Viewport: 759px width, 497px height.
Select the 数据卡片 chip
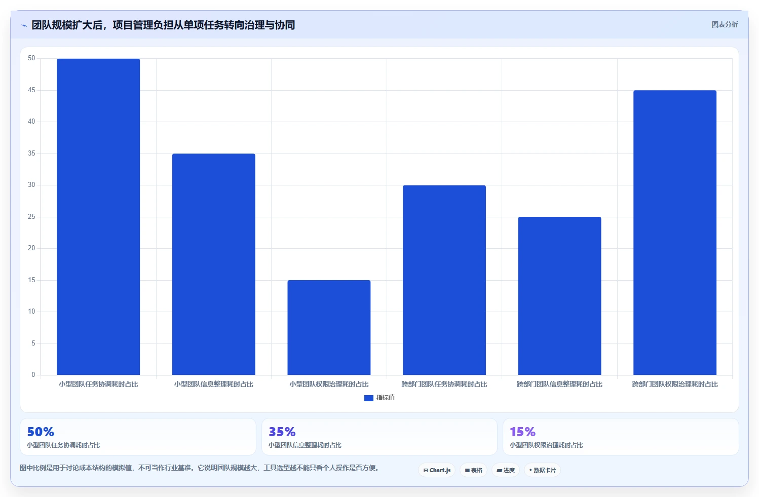coord(542,470)
